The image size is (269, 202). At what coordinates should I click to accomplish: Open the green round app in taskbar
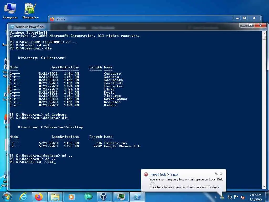click(88, 197)
